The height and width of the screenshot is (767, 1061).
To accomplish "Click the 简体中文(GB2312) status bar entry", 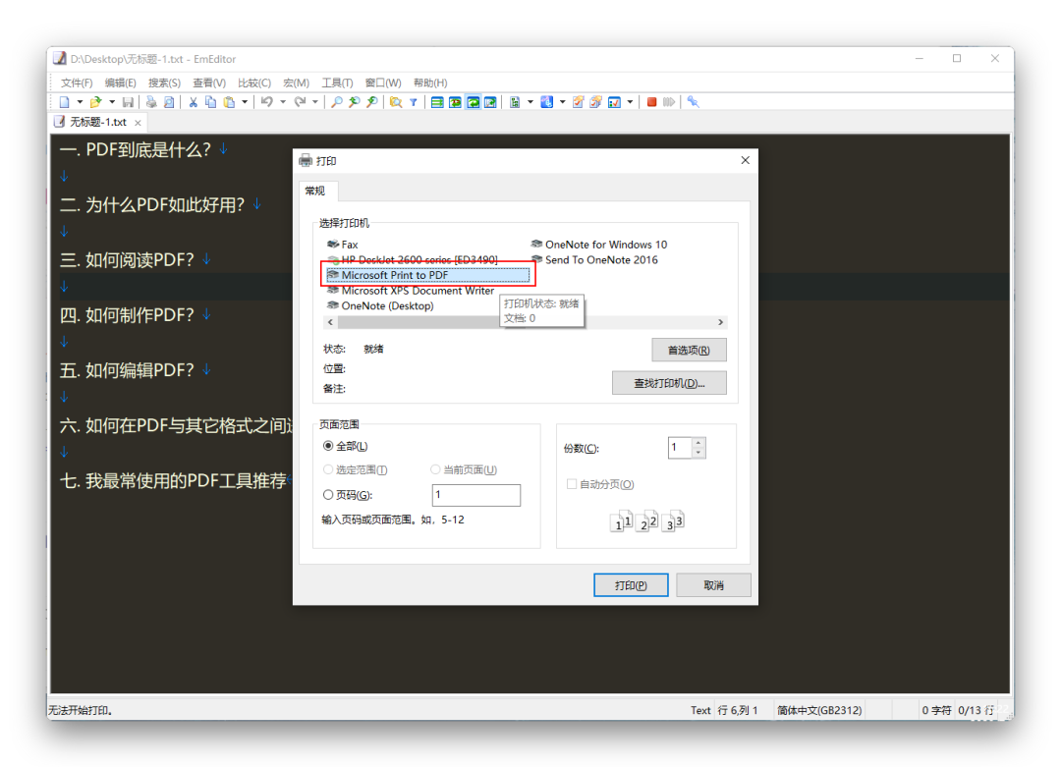I will point(819,710).
